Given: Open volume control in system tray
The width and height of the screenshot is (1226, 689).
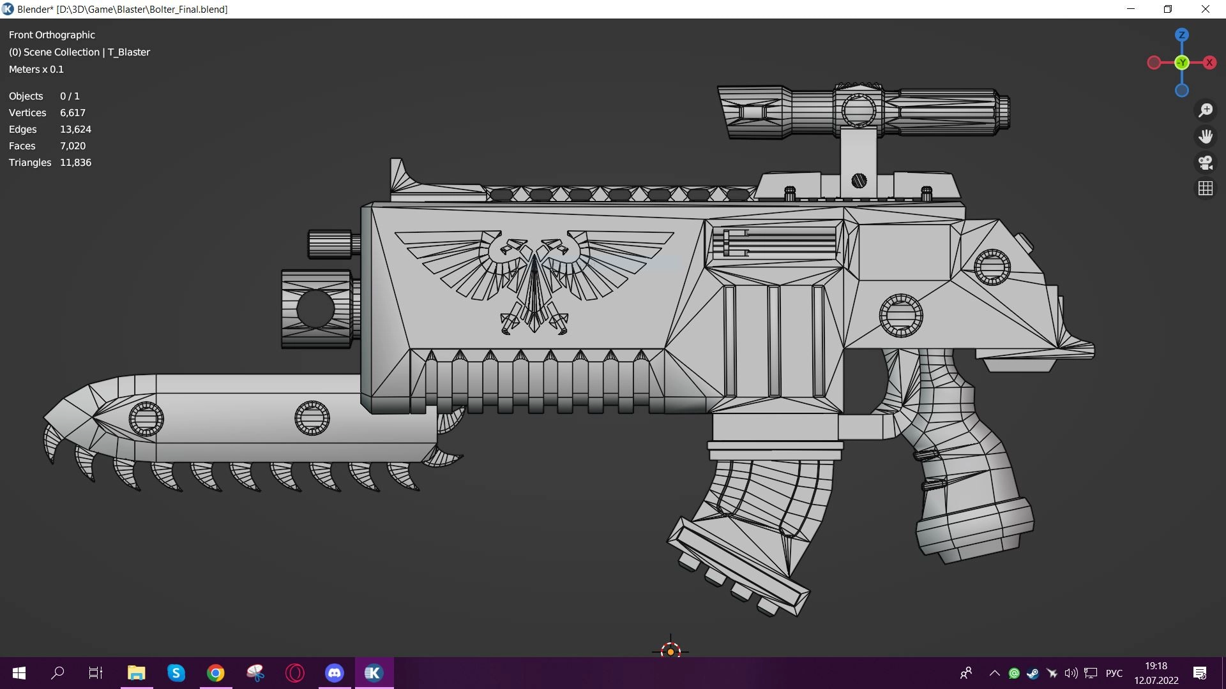Looking at the screenshot, I should pos(1071,673).
